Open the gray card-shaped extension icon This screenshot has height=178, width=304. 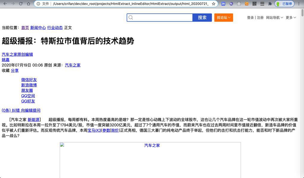[x=262, y=4]
